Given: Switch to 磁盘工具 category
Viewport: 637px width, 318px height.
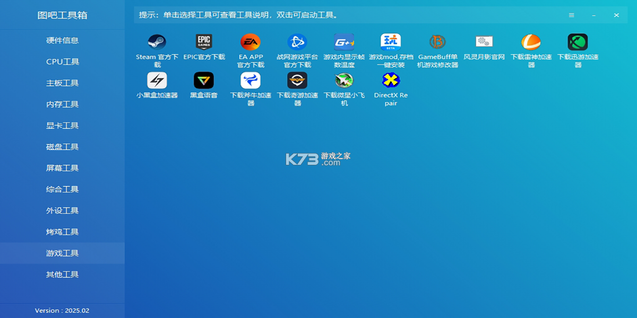Looking at the screenshot, I should pos(63,147).
